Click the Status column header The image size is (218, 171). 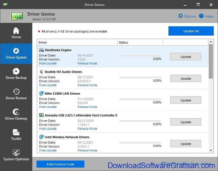140,42
